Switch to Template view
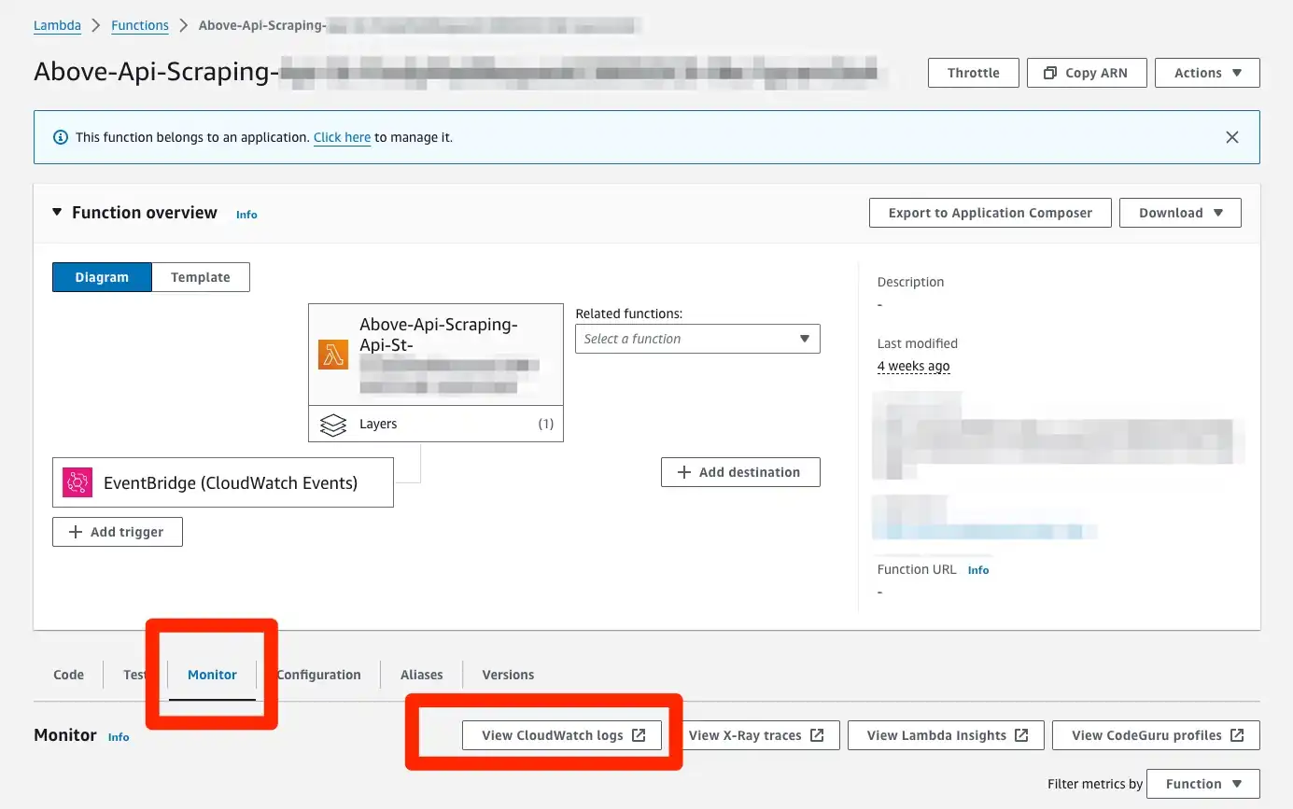This screenshot has height=809, width=1293. (201, 277)
